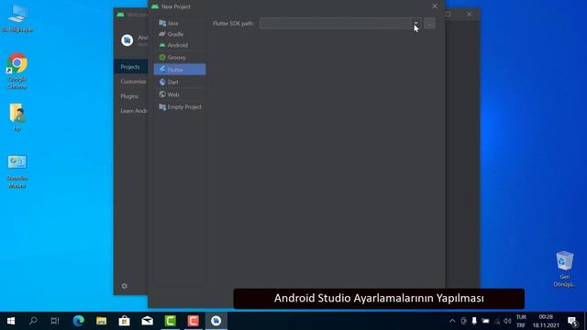This screenshot has height=330, width=587.
Task: Open network icon in system tray
Action: (497, 321)
